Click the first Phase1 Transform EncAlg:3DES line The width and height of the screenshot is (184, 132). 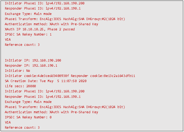point(65,19)
